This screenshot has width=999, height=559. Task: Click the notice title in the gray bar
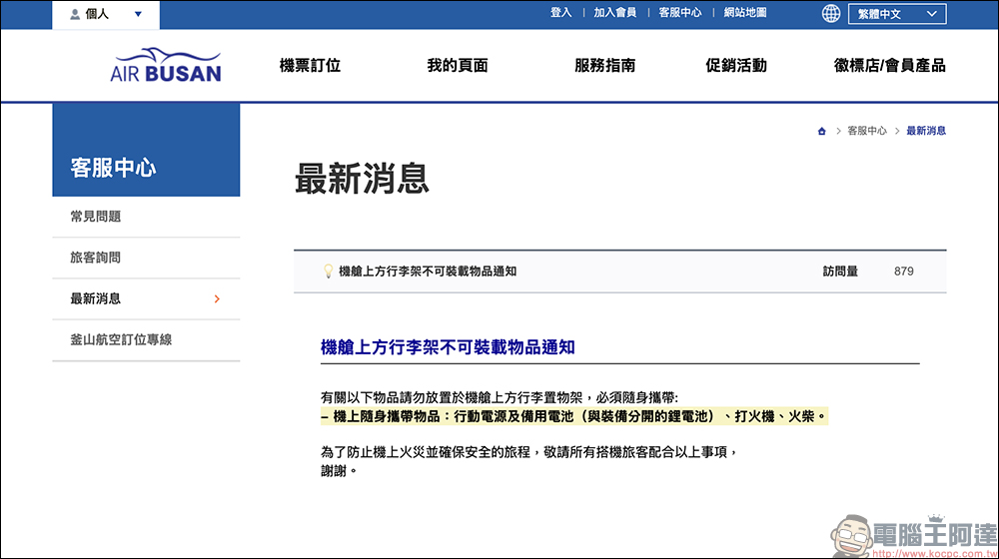click(428, 272)
